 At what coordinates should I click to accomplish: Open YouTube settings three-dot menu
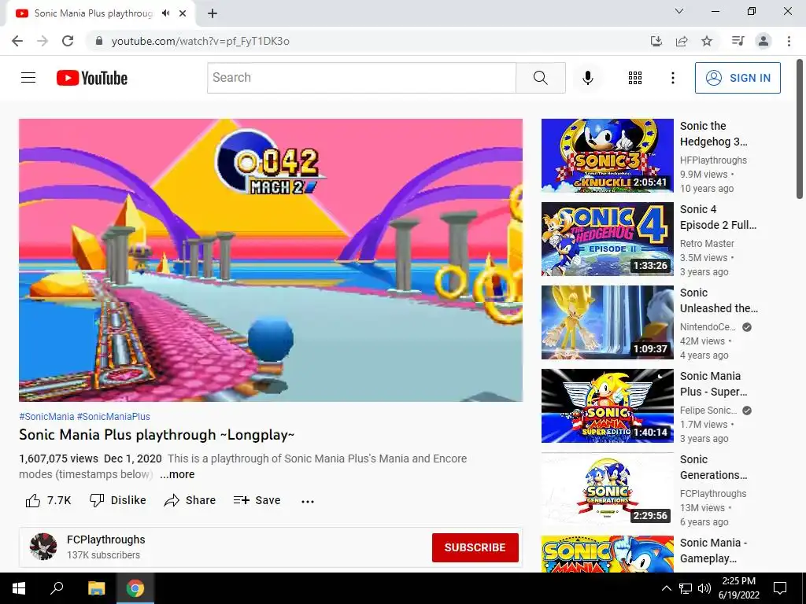pos(672,78)
